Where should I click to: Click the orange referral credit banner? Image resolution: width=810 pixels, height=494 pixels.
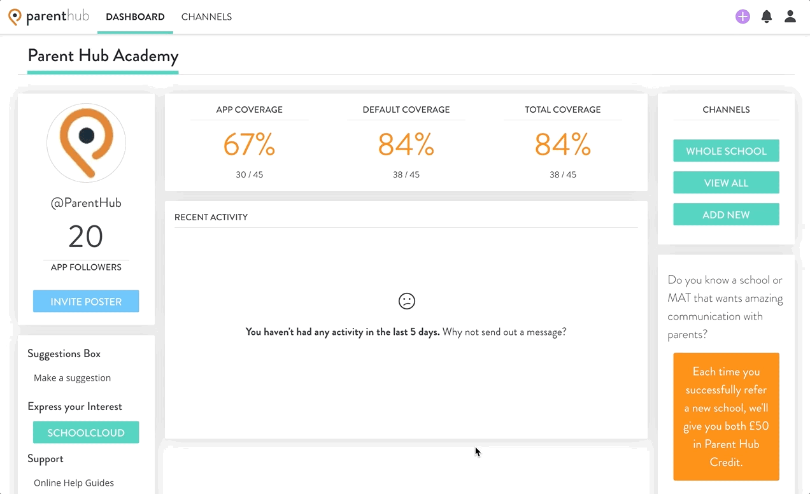pyautogui.click(x=726, y=416)
